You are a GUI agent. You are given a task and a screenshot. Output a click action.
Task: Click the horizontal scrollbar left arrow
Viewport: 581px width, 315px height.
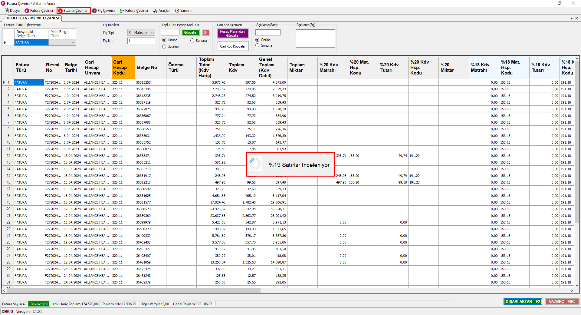click(x=4, y=290)
